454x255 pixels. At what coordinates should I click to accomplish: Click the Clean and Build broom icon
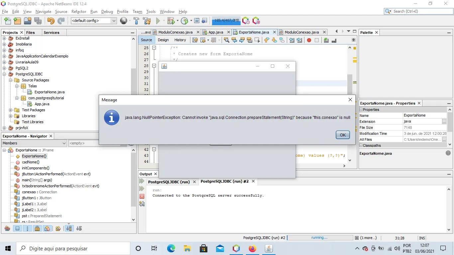(147, 21)
